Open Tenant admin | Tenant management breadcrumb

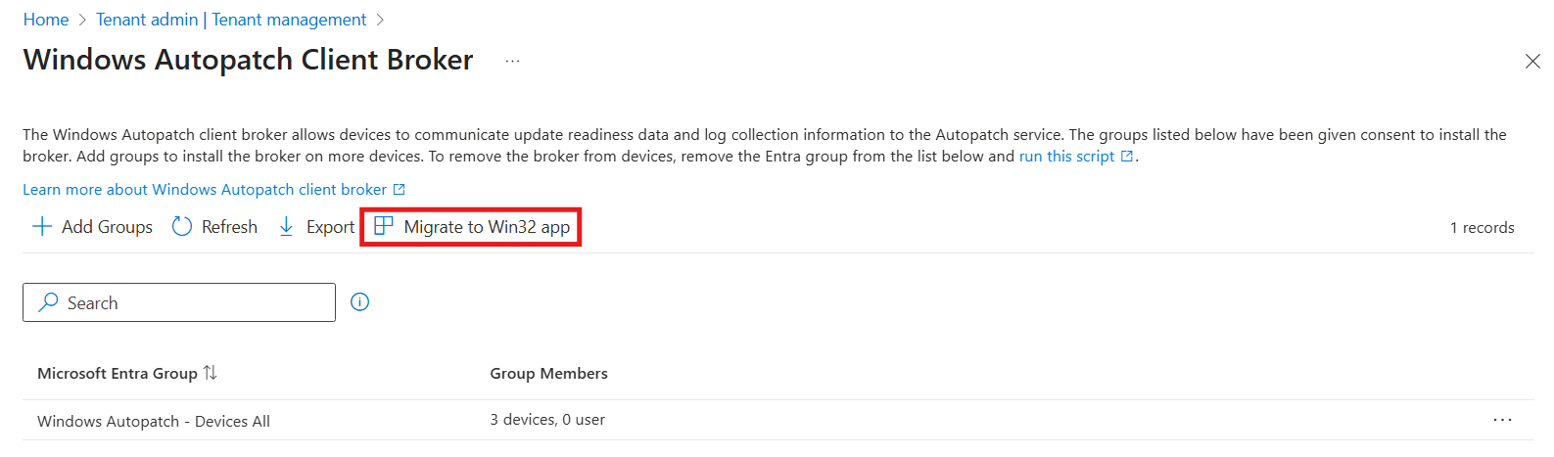[231, 20]
